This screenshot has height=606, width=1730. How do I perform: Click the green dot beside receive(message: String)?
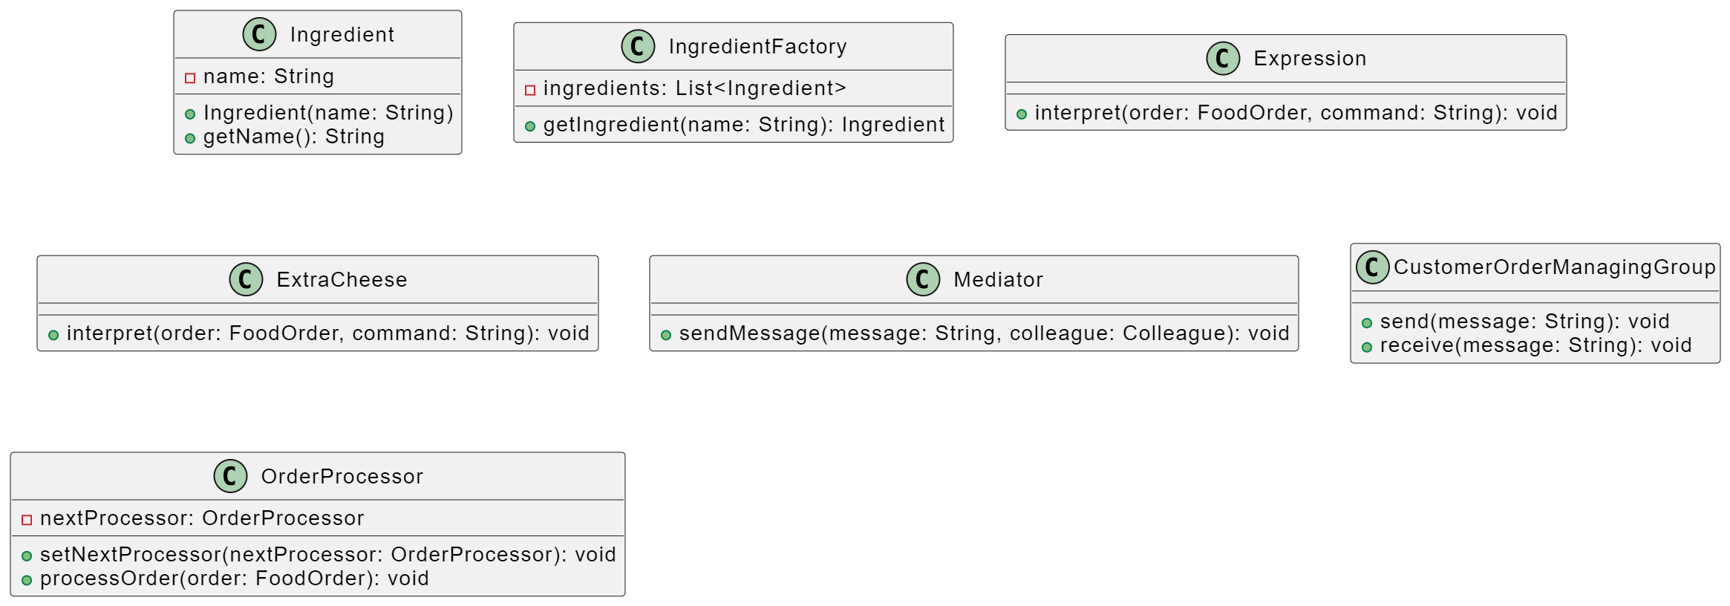click(x=1367, y=347)
